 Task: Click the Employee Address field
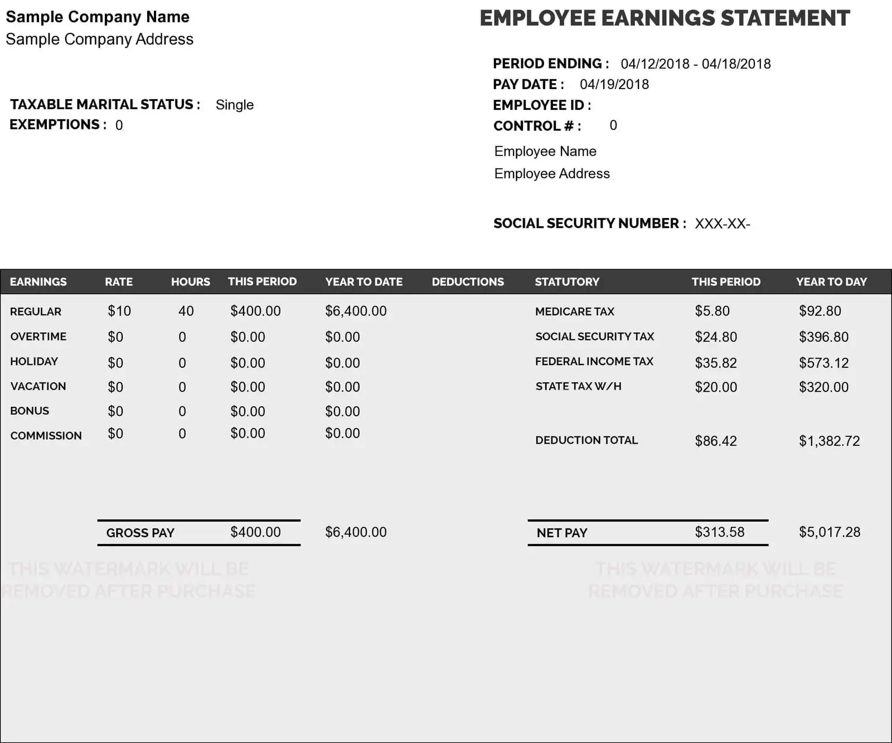(x=551, y=173)
